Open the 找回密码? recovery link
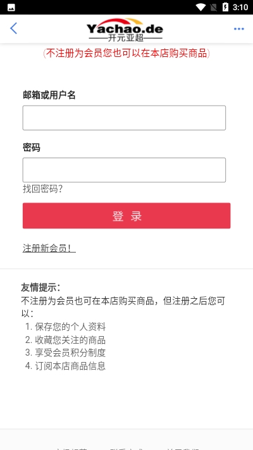 click(x=43, y=189)
